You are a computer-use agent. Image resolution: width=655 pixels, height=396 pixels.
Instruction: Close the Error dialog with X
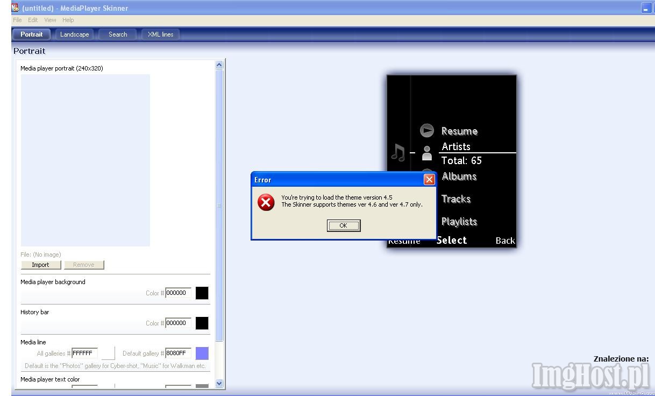pyautogui.click(x=429, y=180)
